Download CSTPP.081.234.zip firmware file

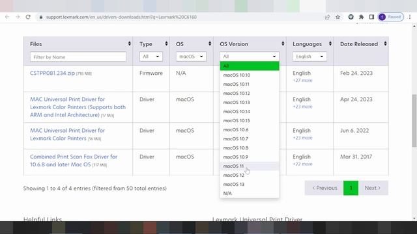(x=52, y=73)
